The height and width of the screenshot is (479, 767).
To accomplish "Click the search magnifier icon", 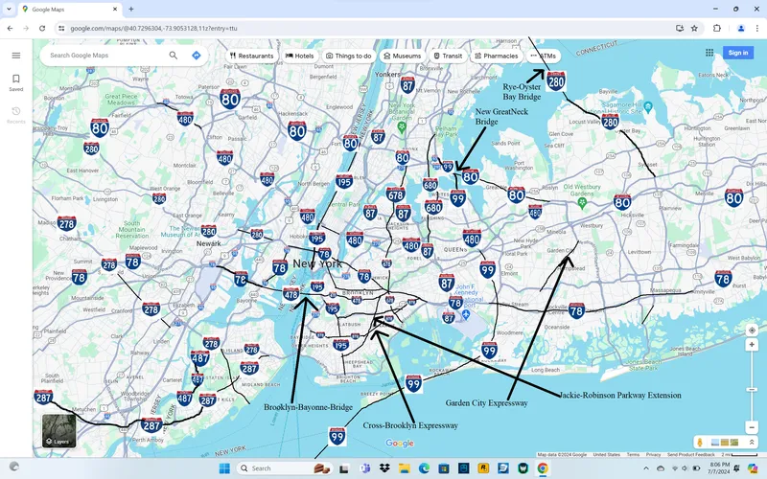I will click(x=174, y=56).
